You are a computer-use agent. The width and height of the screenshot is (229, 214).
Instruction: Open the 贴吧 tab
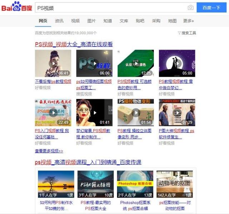coord(140,21)
